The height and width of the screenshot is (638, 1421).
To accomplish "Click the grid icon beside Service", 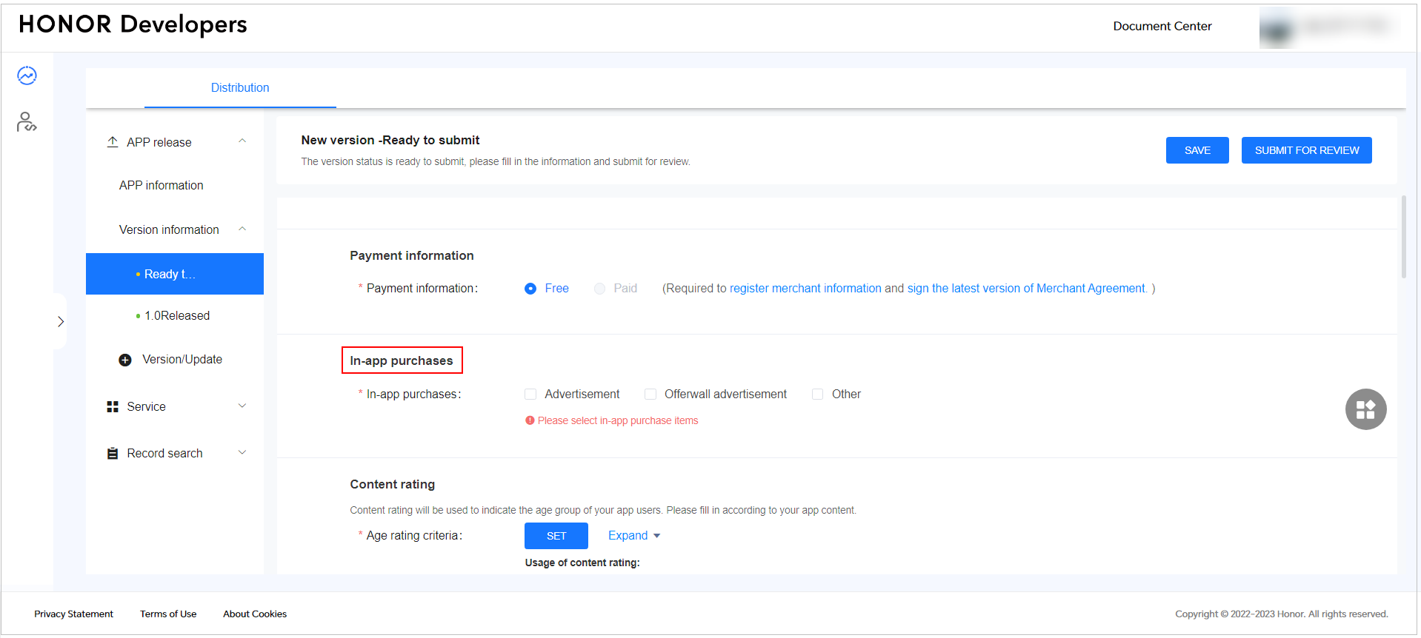I will (113, 407).
